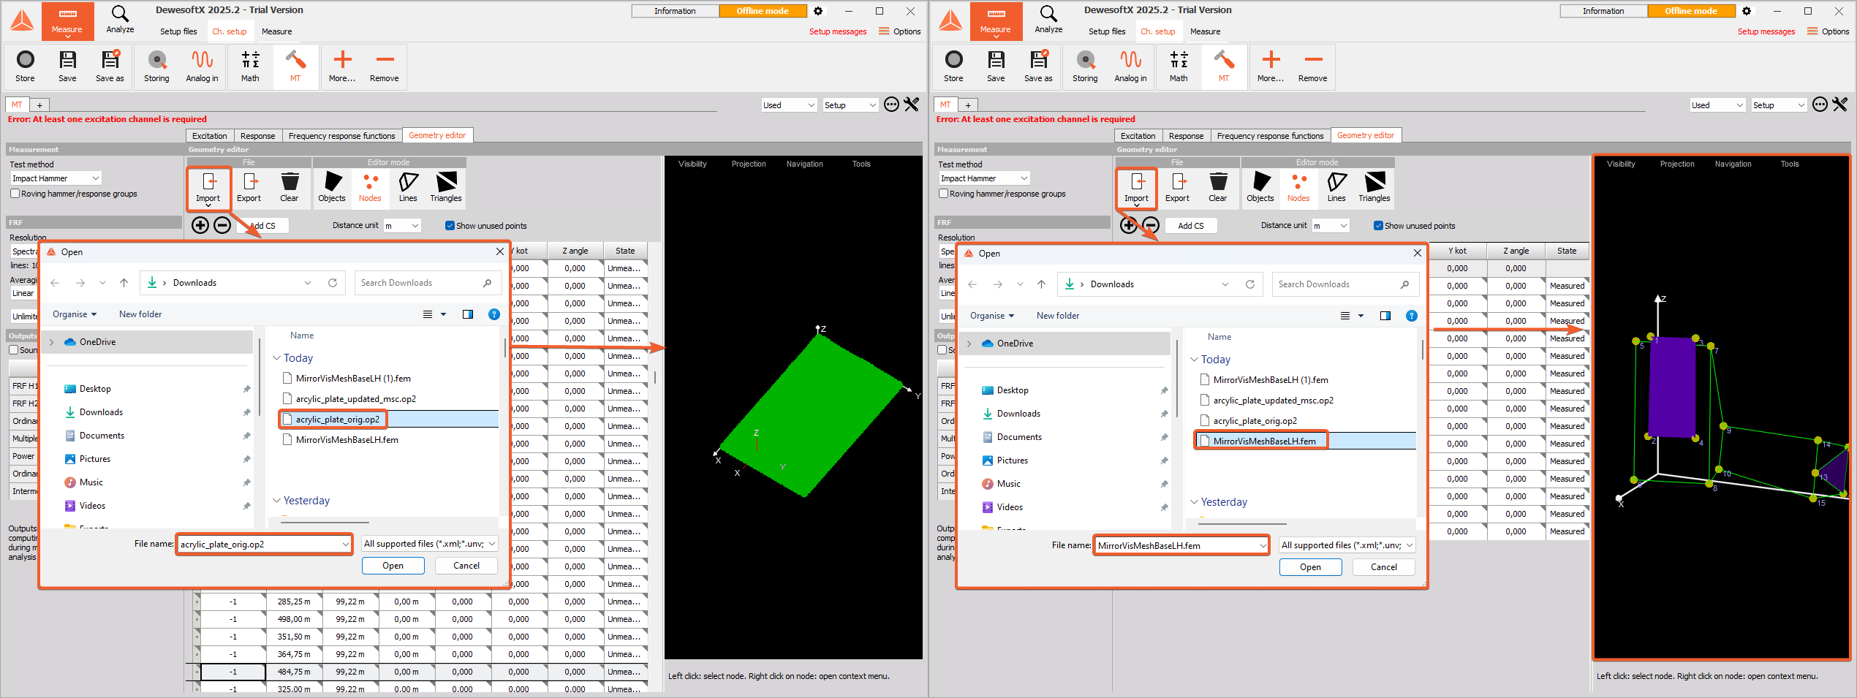Viewport: 1857px width, 698px height.
Task: Toggle preview pane icon in left dialog
Action: pyautogui.click(x=468, y=314)
